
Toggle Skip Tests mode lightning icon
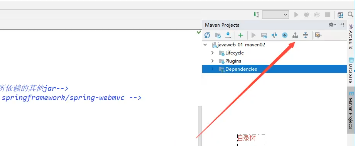pyautogui.click(x=285, y=35)
